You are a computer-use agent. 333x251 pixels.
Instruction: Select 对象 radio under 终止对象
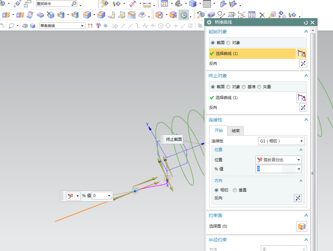click(x=228, y=87)
